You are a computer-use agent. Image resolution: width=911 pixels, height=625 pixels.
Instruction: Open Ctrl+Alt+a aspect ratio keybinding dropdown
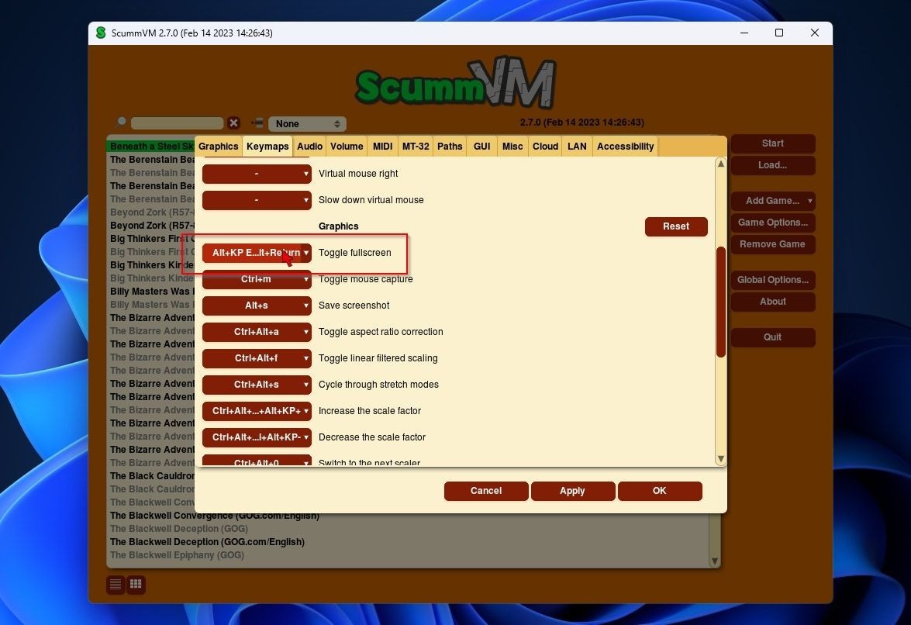(x=257, y=332)
